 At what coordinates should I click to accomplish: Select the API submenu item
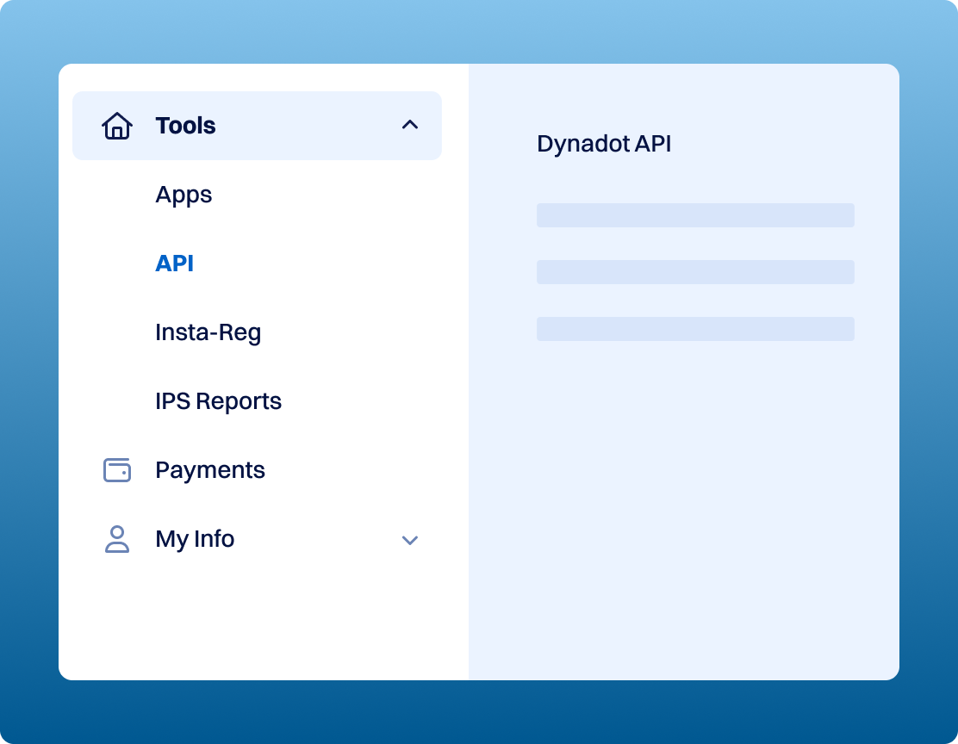click(x=174, y=263)
